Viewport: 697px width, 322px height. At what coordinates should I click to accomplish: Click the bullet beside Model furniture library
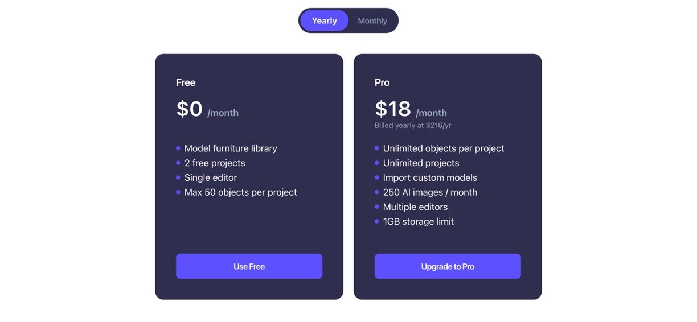[x=178, y=148]
